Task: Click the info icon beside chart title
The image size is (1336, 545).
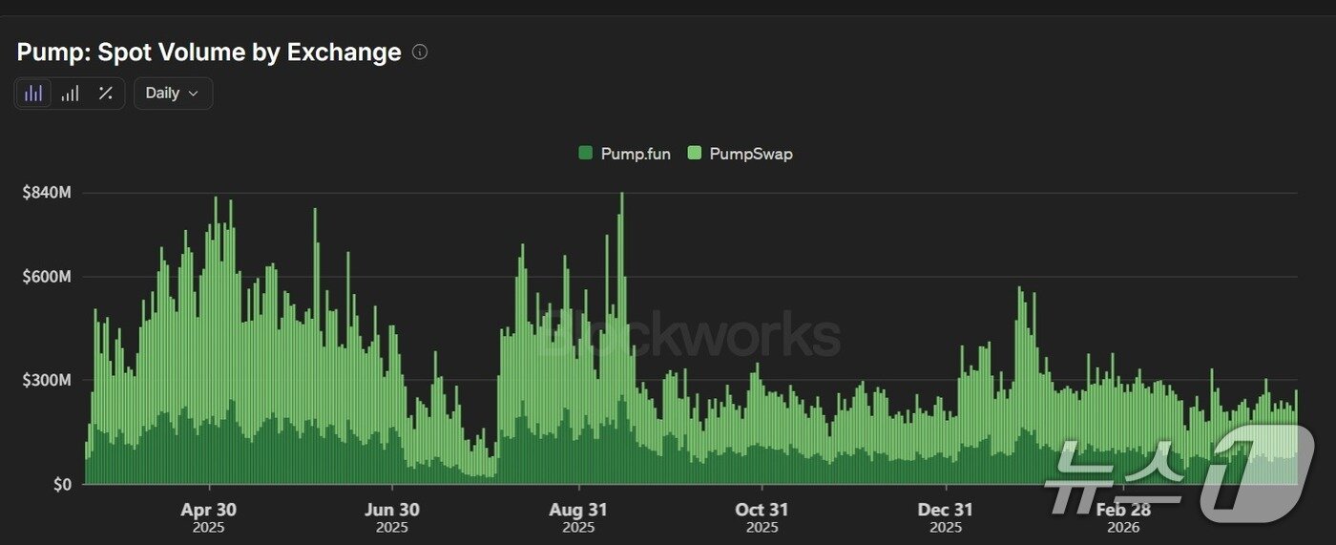Action: [x=420, y=52]
